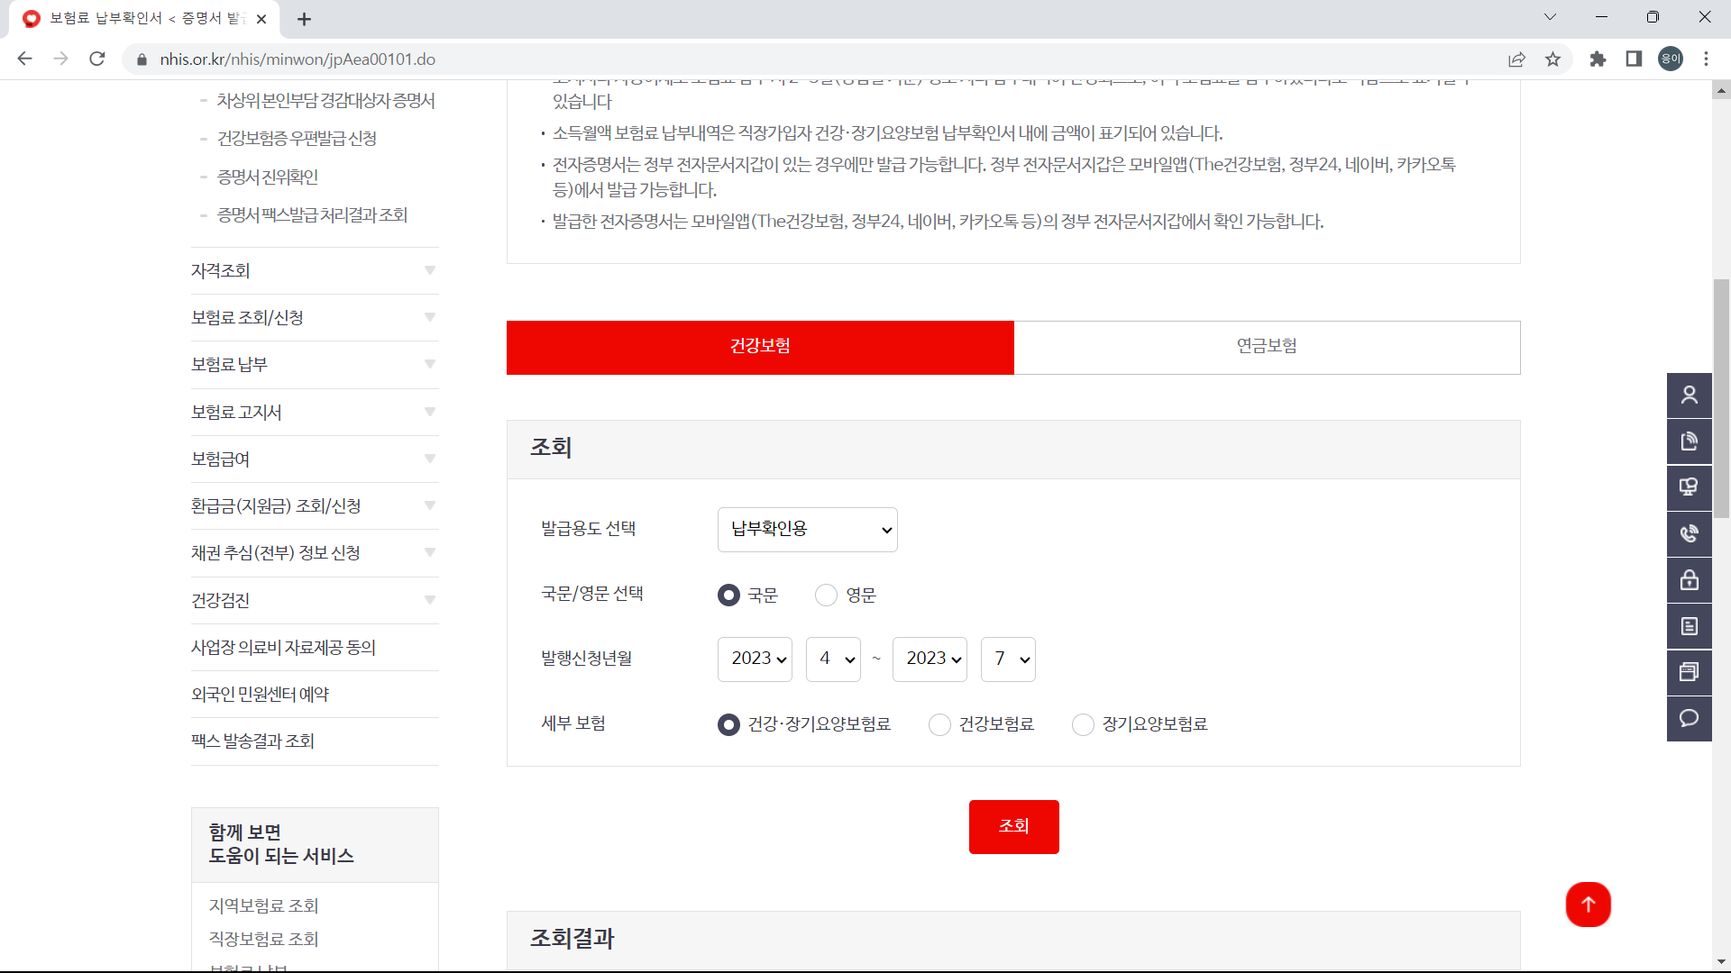The height and width of the screenshot is (973, 1731).
Task: Click the scroll-to-top red arrow button
Action: (1588, 905)
